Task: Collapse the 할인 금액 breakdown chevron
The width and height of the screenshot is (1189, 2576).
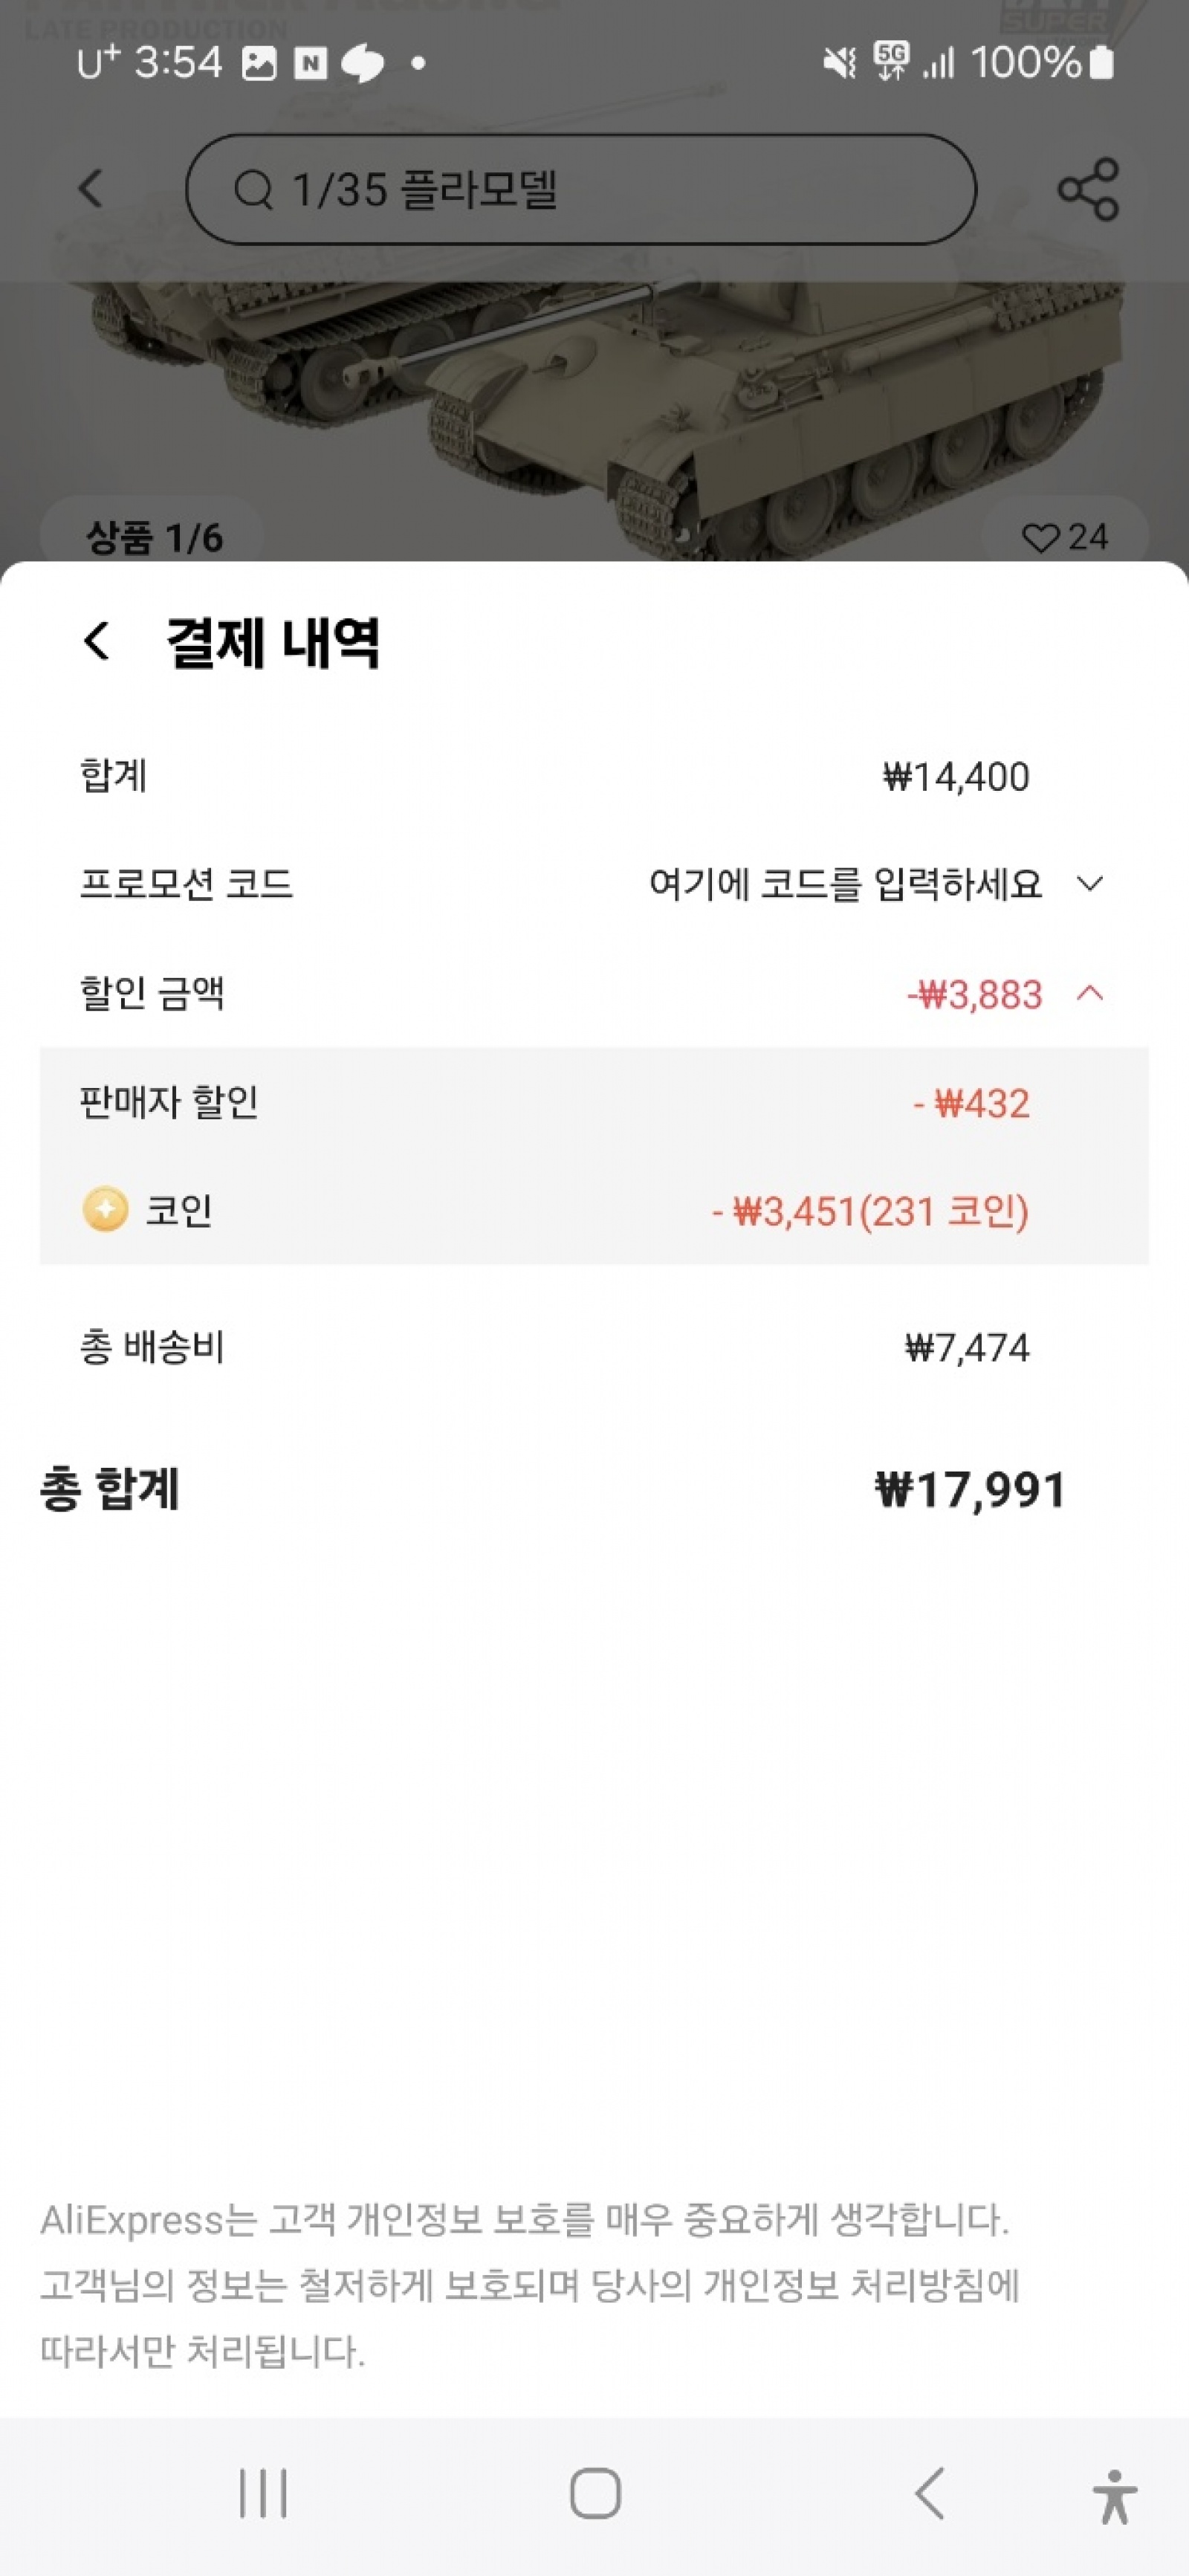Action: pyautogui.click(x=1090, y=993)
